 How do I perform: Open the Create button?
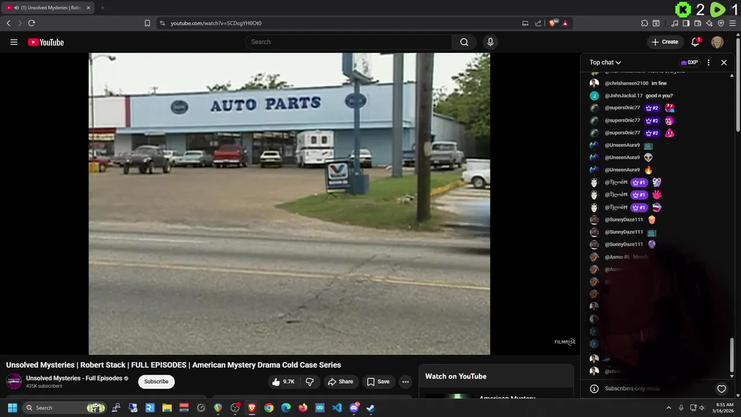pyautogui.click(x=665, y=42)
